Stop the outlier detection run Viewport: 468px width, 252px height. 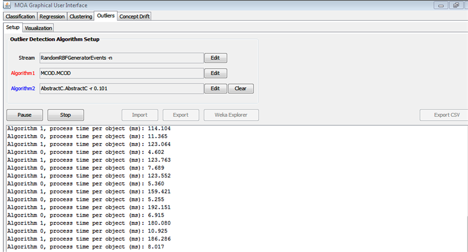65,115
